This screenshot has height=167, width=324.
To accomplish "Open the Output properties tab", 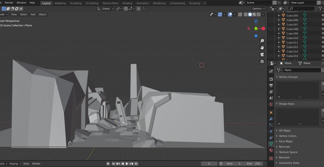I will (271, 85).
